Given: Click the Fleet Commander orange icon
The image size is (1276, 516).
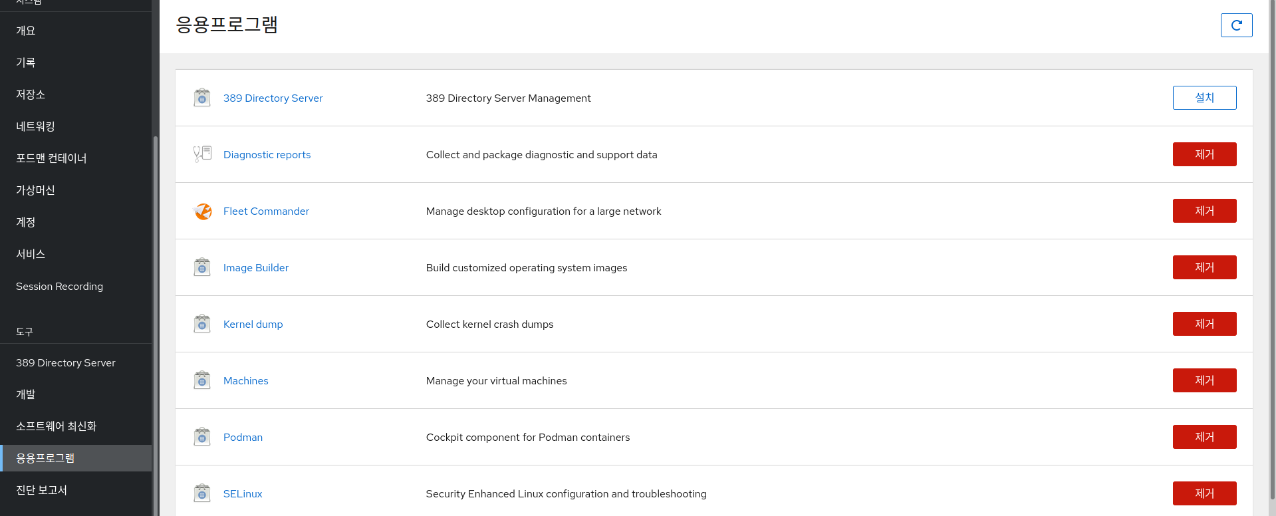Looking at the screenshot, I should pos(202,211).
